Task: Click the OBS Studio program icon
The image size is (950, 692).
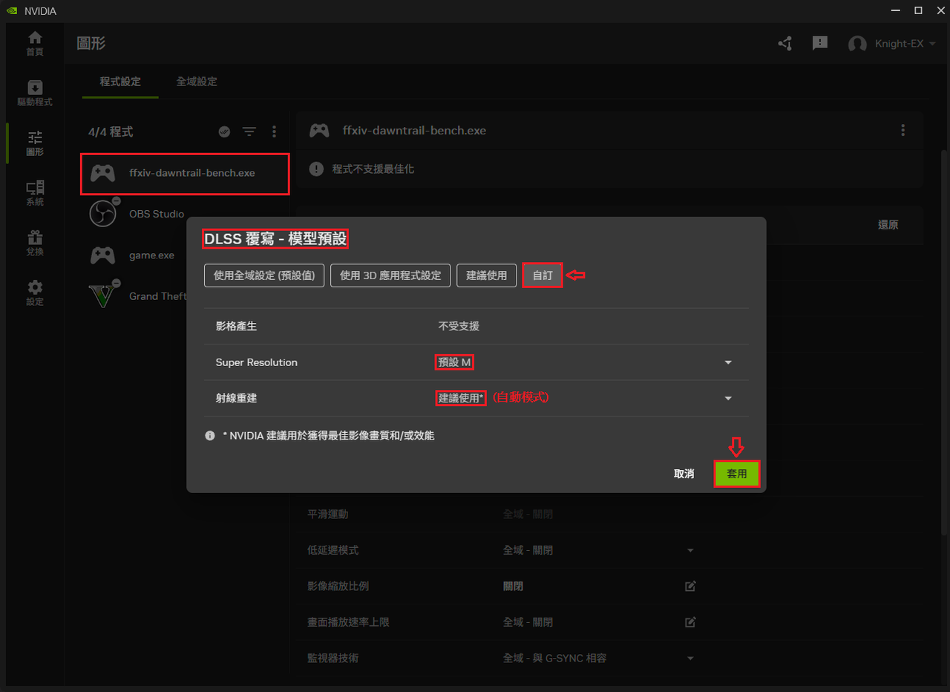Action: tap(102, 214)
